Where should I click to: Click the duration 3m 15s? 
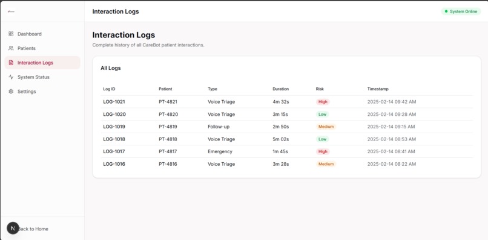(280, 114)
